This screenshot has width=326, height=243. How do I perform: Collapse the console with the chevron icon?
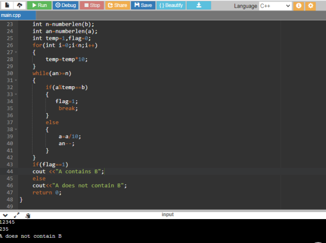tap(5, 216)
